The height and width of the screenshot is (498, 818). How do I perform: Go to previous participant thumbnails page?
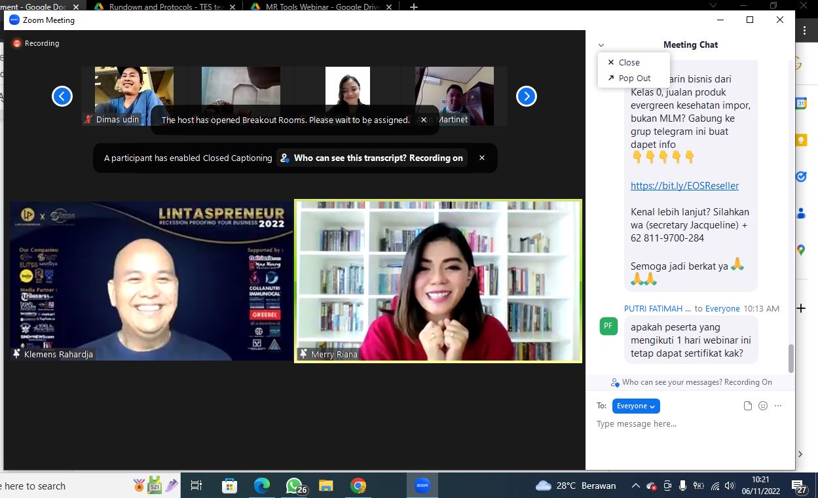tap(62, 96)
